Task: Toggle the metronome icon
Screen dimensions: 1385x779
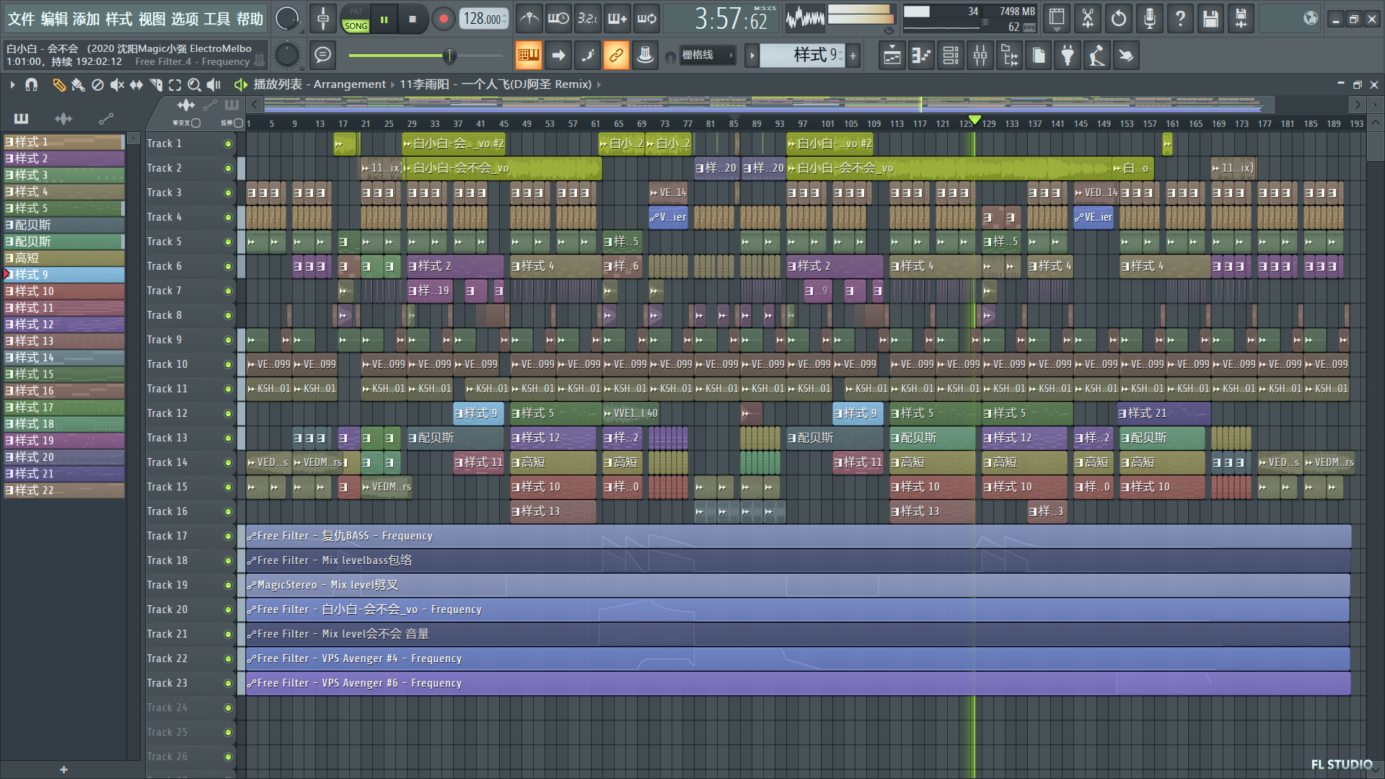Action: (x=529, y=19)
